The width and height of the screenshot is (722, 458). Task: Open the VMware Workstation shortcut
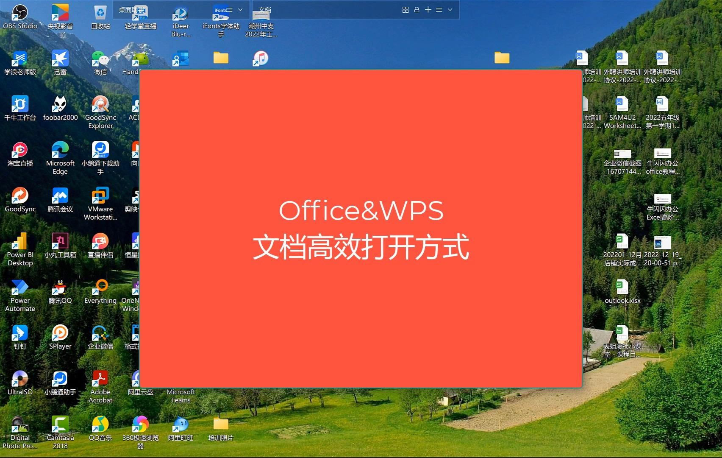pos(100,204)
